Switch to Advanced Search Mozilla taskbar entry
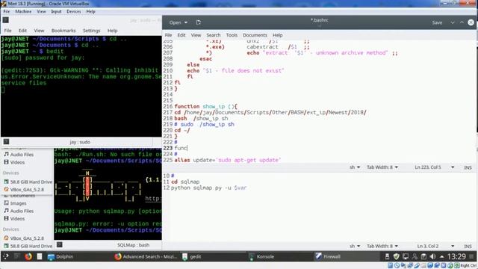Screen dimensions: 478x269 146,257
